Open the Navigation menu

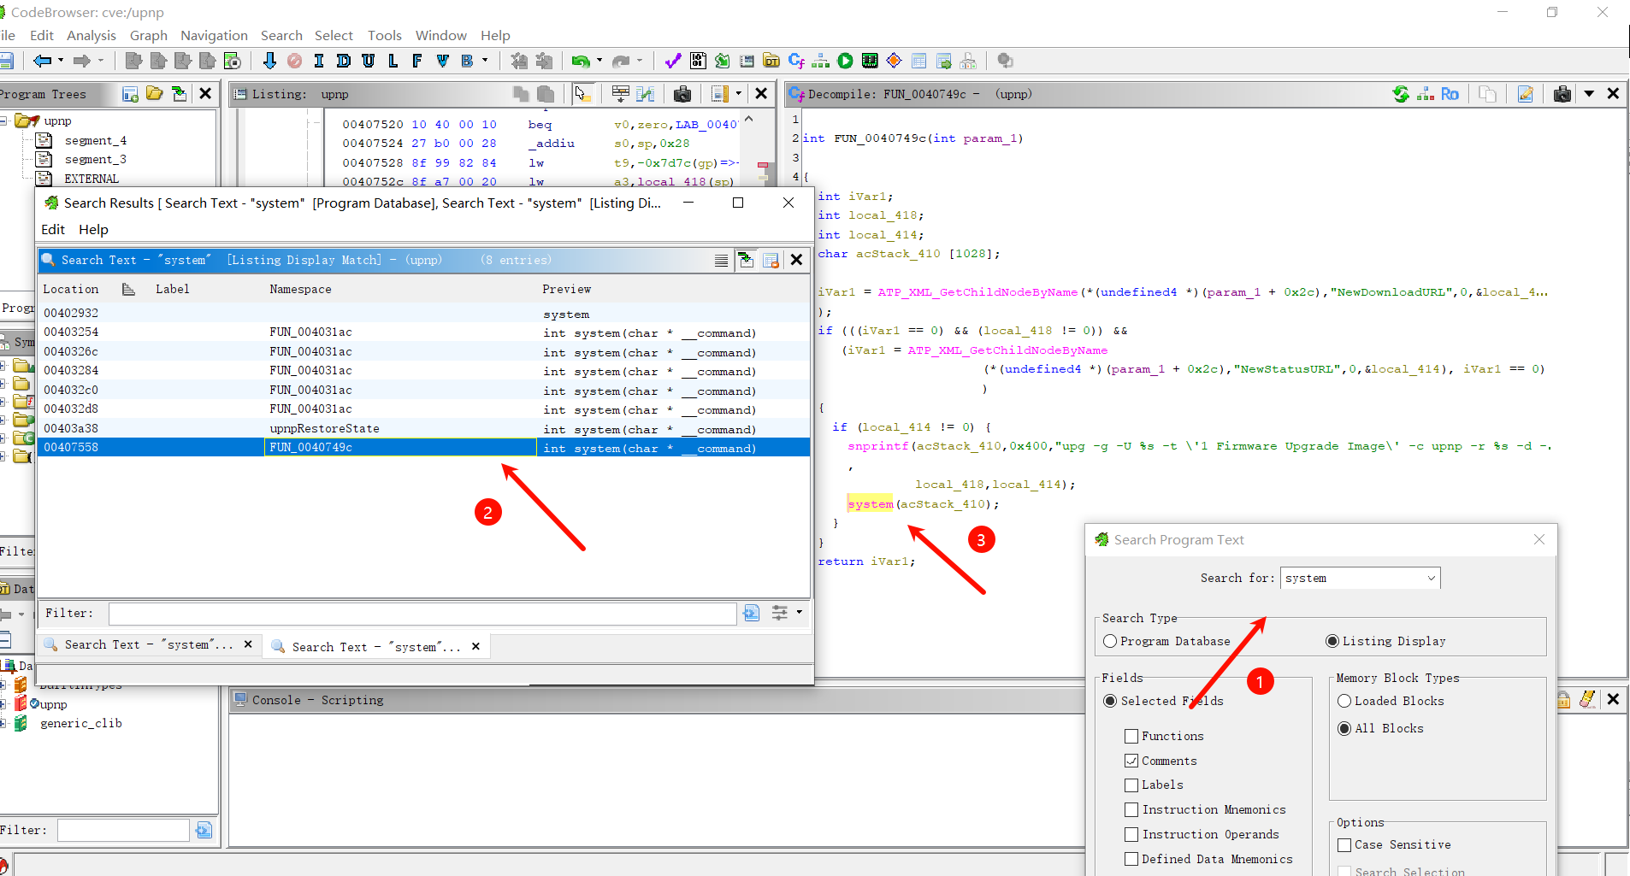pyautogui.click(x=214, y=35)
